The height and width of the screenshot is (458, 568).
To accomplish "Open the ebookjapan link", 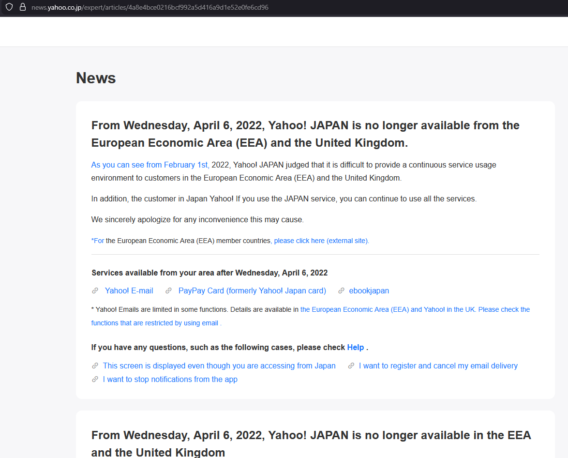I will click(369, 291).
